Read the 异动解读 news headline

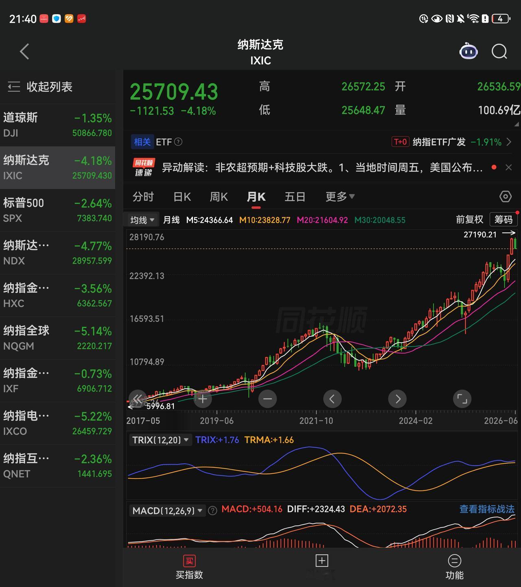[322, 167]
